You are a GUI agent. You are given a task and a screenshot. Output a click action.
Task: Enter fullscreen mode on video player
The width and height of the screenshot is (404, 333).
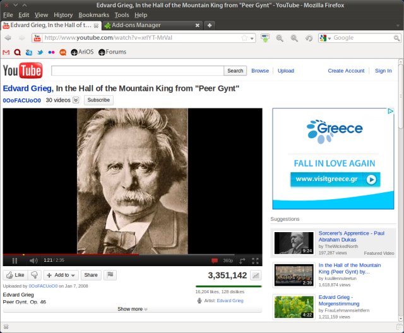[256, 260]
